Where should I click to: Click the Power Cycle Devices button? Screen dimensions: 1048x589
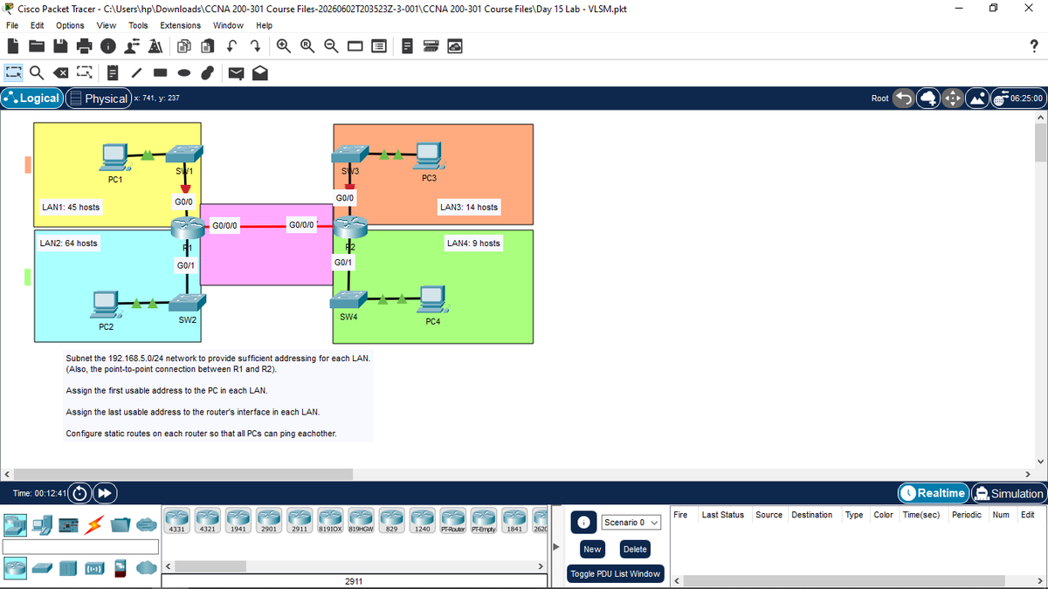[79, 493]
